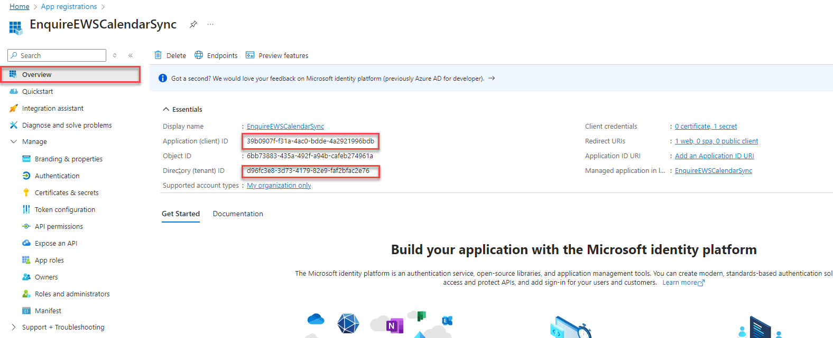Click the Expose an API cloud icon
This screenshot has height=338, width=833.
[x=26, y=243]
